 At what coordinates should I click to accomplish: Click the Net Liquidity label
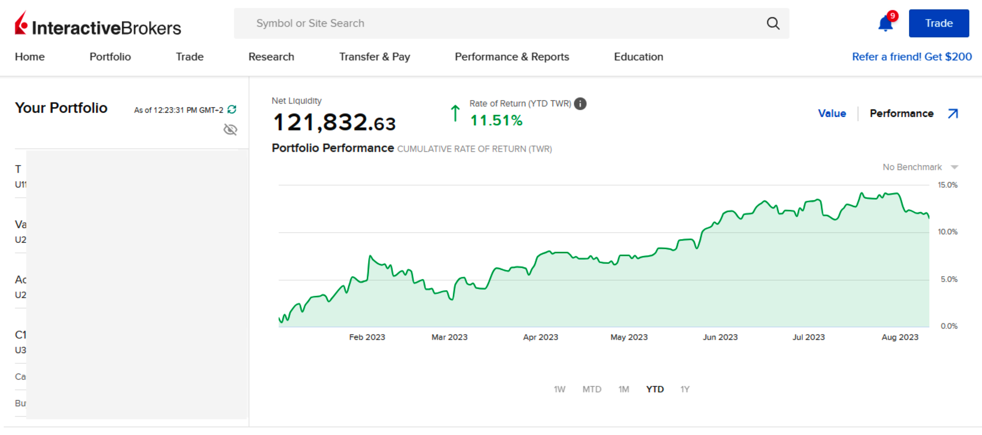coord(296,101)
